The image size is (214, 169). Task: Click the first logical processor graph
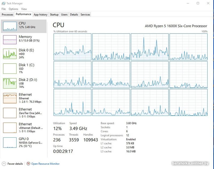coord(72,47)
